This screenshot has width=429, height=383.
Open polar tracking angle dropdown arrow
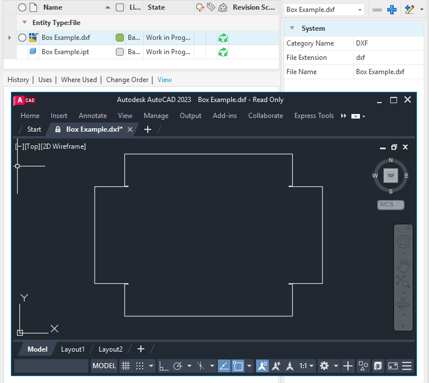coord(189,366)
